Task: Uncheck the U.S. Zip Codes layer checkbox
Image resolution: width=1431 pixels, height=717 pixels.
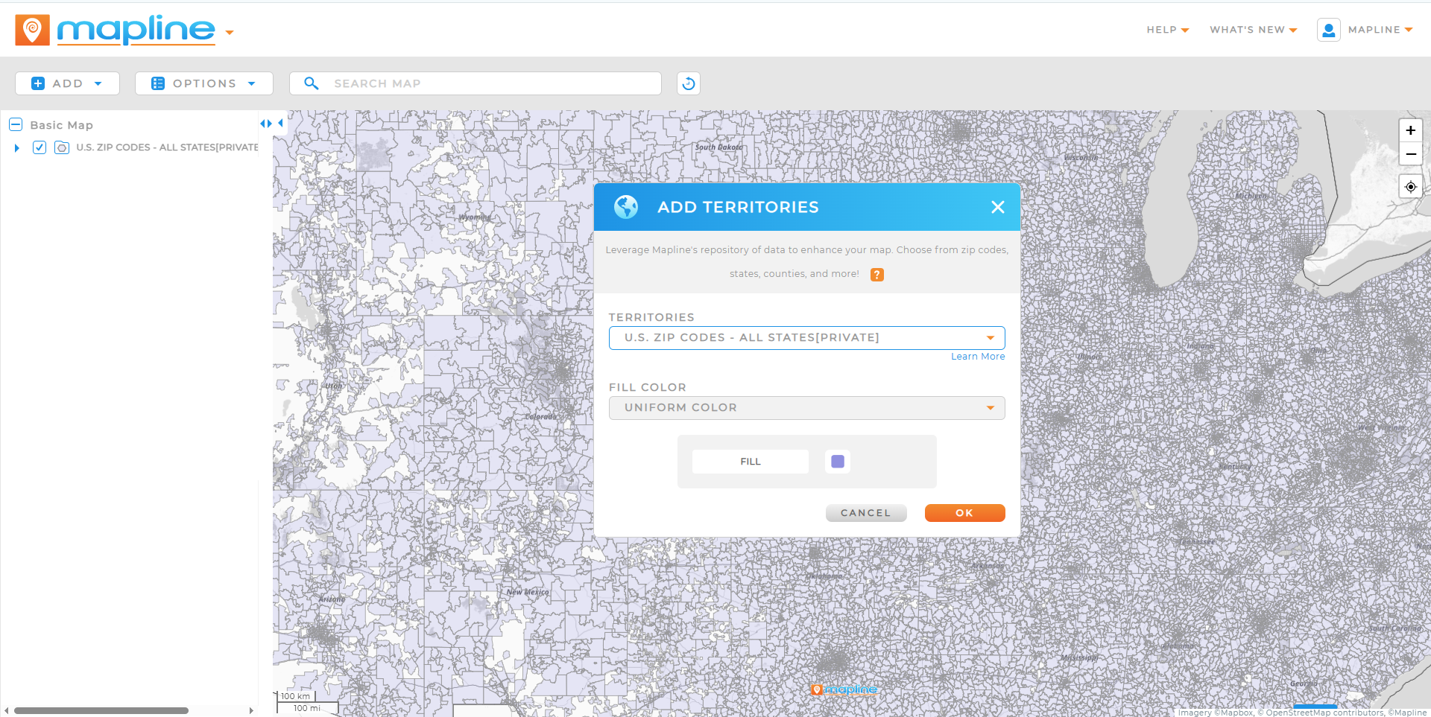Action: [40, 147]
